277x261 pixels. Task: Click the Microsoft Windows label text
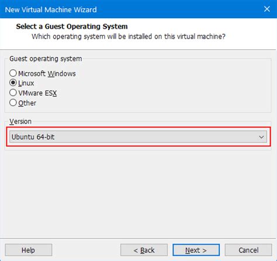coord(47,74)
